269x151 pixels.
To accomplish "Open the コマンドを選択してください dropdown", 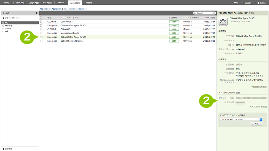I will point(241,119).
